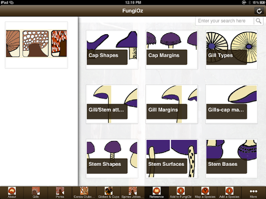Select the Gill Margins tile
The width and height of the screenshot is (266, 199).
pyautogui.click(x=171, y=104)
